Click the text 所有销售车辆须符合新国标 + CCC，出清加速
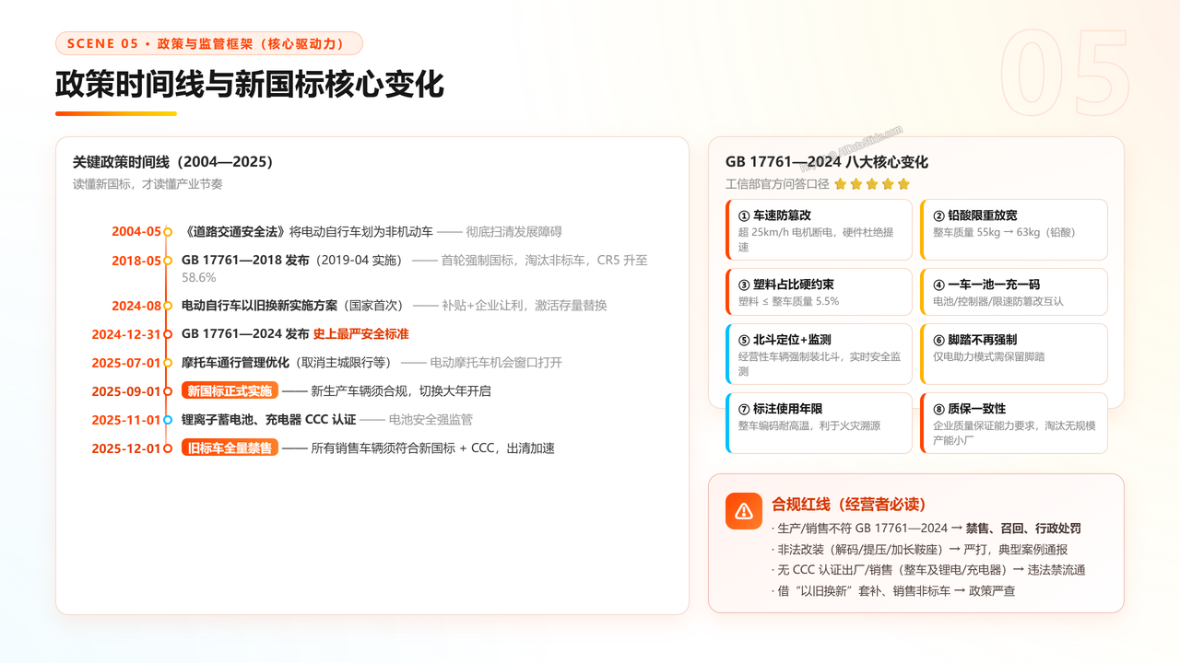This screenshot has height=663, width=1180. tap(432, 448)
